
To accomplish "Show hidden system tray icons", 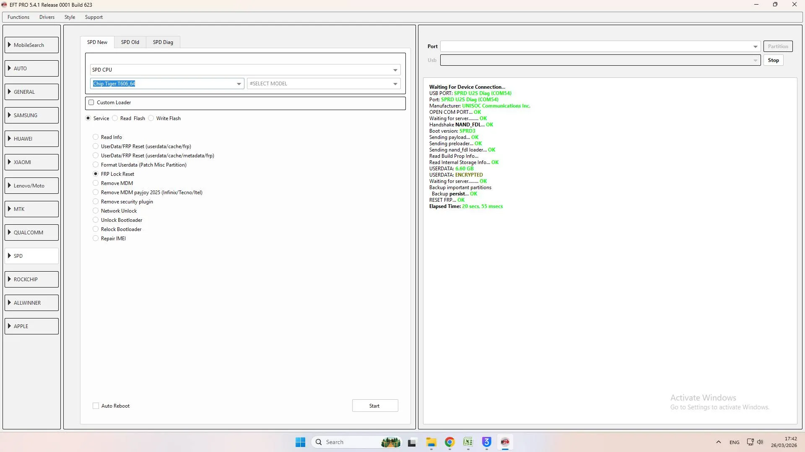I will [x=718, y=442].
